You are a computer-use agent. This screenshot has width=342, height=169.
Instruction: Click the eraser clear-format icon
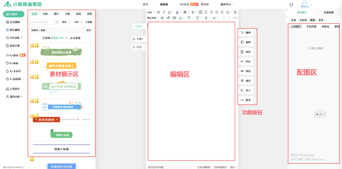pyautogui.click(x=162, y=18)
